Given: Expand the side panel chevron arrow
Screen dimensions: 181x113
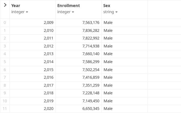Looking at the screenshot, I should (x=5, y=5).
